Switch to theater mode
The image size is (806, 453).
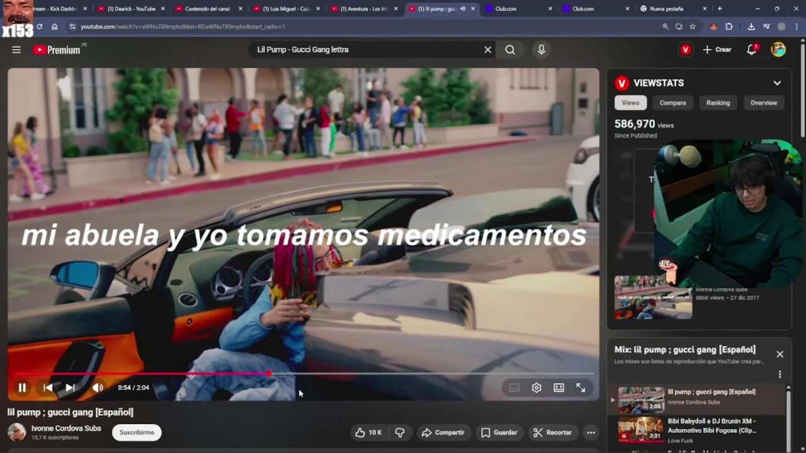[x=559, y=388]
